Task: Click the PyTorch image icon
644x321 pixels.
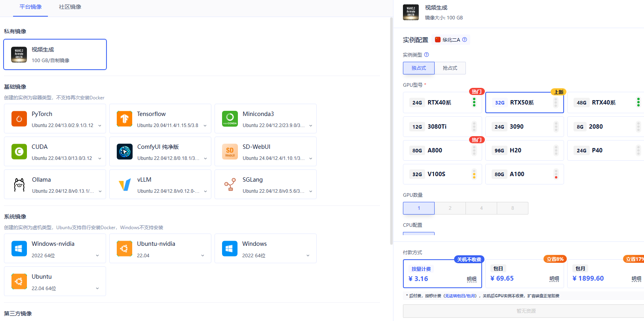Action: [19, 119]
